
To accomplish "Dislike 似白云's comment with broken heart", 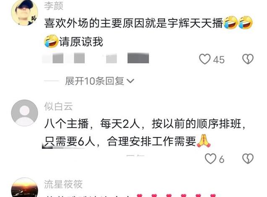I will click(248, 159).
